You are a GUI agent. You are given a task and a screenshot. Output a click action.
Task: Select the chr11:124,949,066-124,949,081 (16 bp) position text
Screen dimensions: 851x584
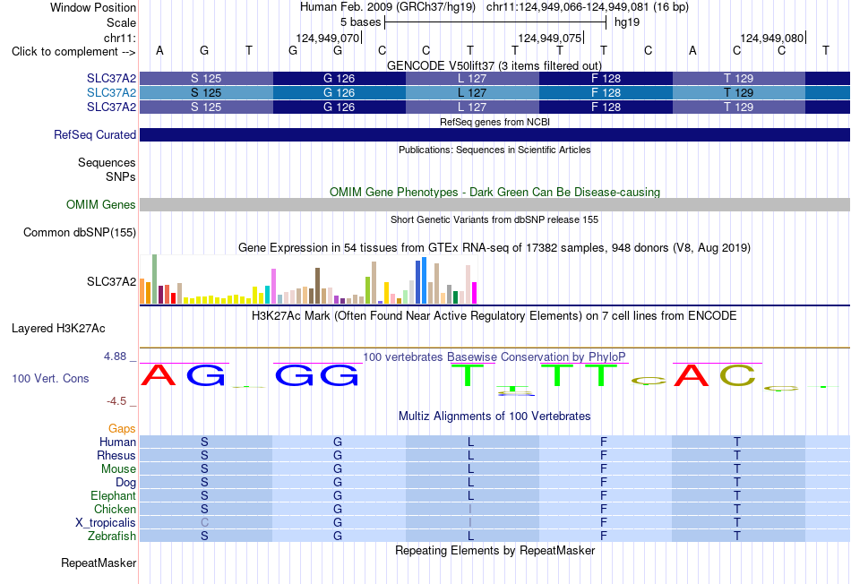(588, 7)
